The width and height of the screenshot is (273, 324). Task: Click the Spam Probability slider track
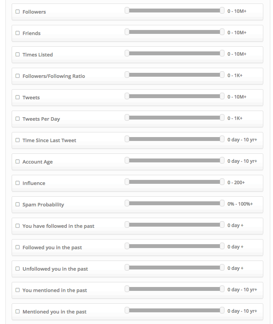[174, 203]
